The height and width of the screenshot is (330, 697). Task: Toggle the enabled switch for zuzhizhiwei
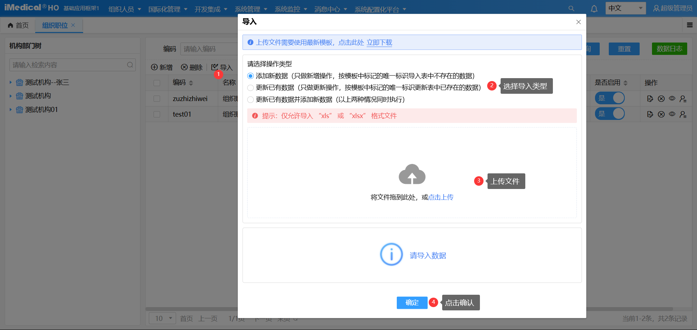(x=610, y=98)
